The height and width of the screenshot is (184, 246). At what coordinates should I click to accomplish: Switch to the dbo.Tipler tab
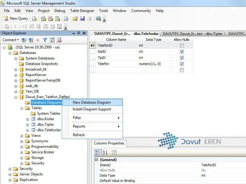(193, 34)
